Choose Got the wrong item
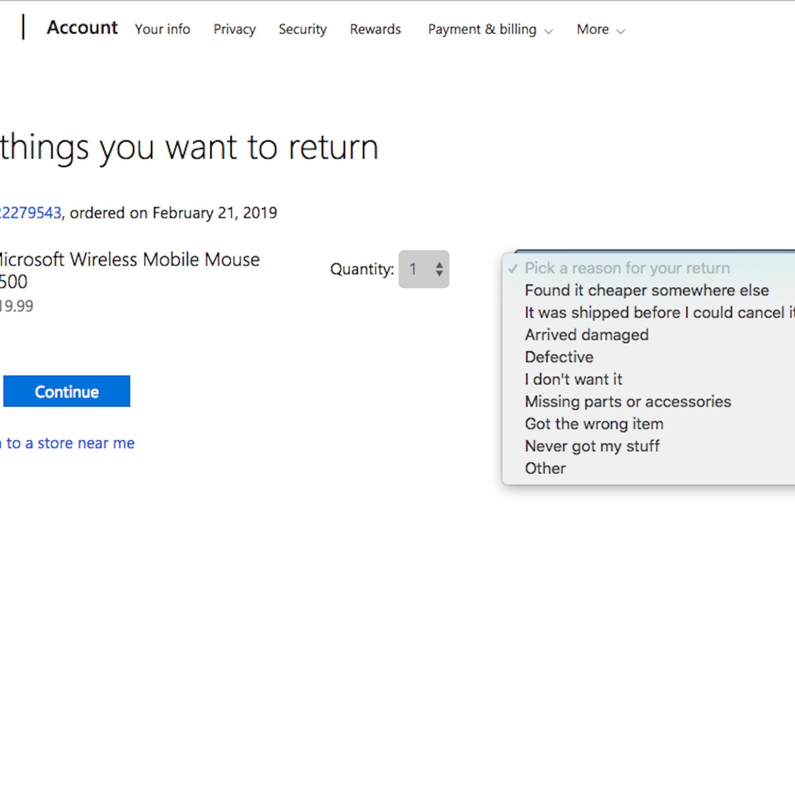 tap(594, 424)
